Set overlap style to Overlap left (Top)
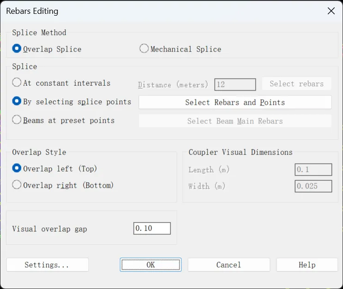 [x=54, y=168]
